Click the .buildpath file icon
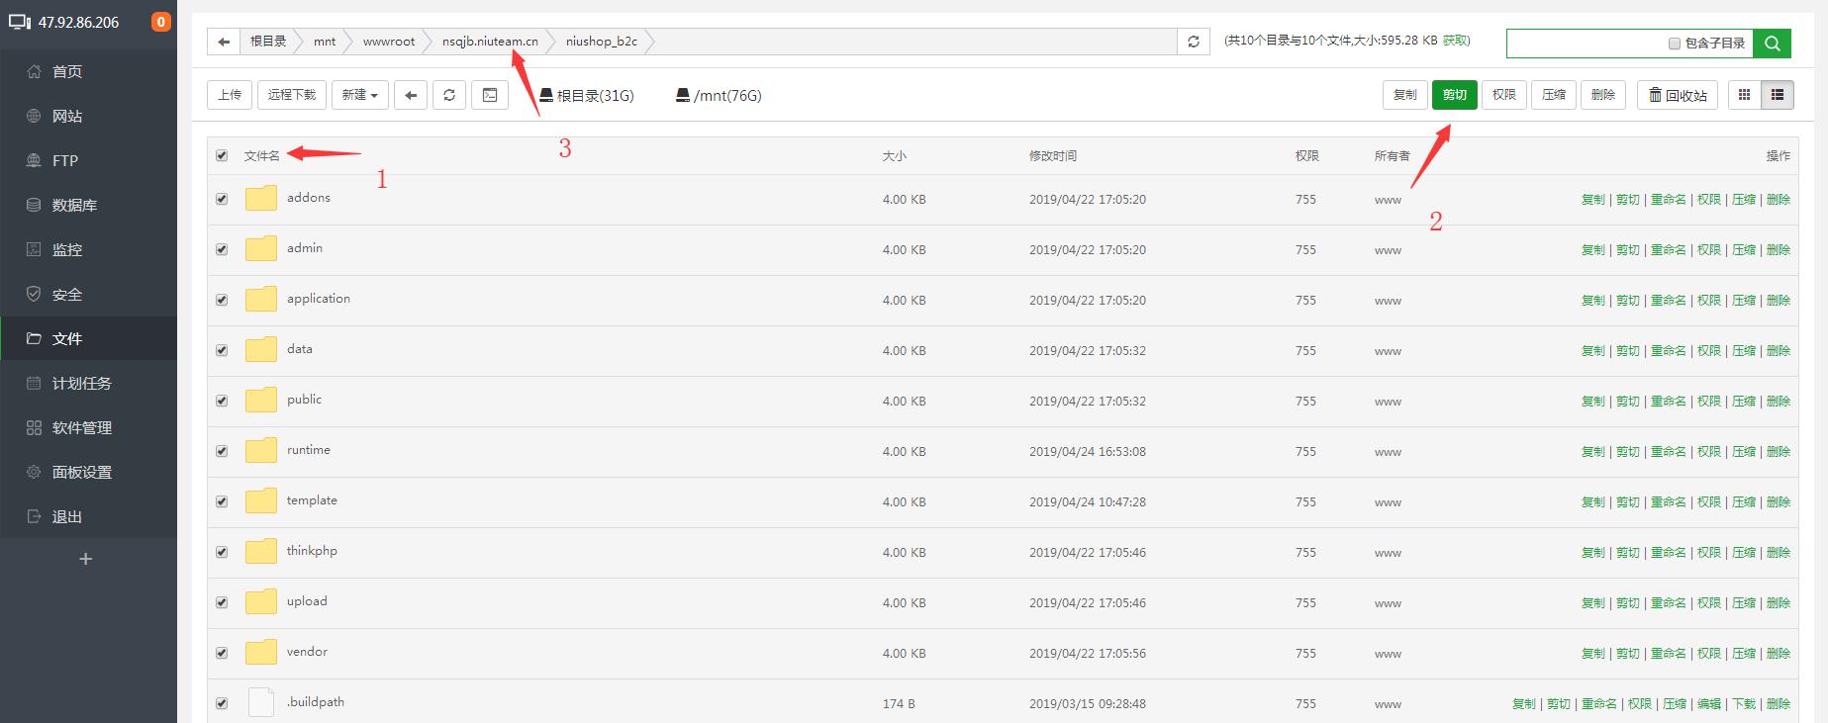The image size is (1828, 723). click(261, 702)
